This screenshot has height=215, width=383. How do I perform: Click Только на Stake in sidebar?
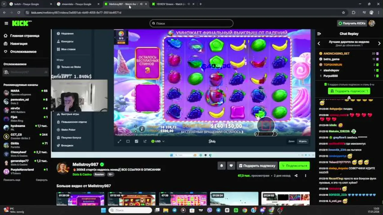click(x=69, y=67)
